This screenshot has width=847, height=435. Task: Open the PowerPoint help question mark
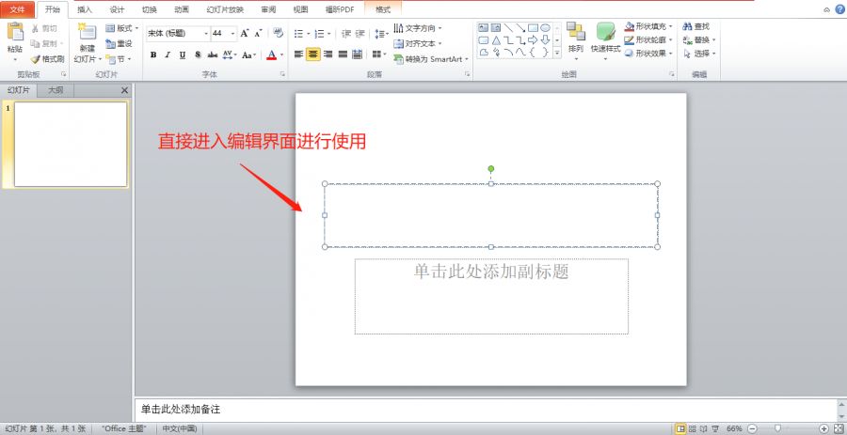tap(839, 9)
